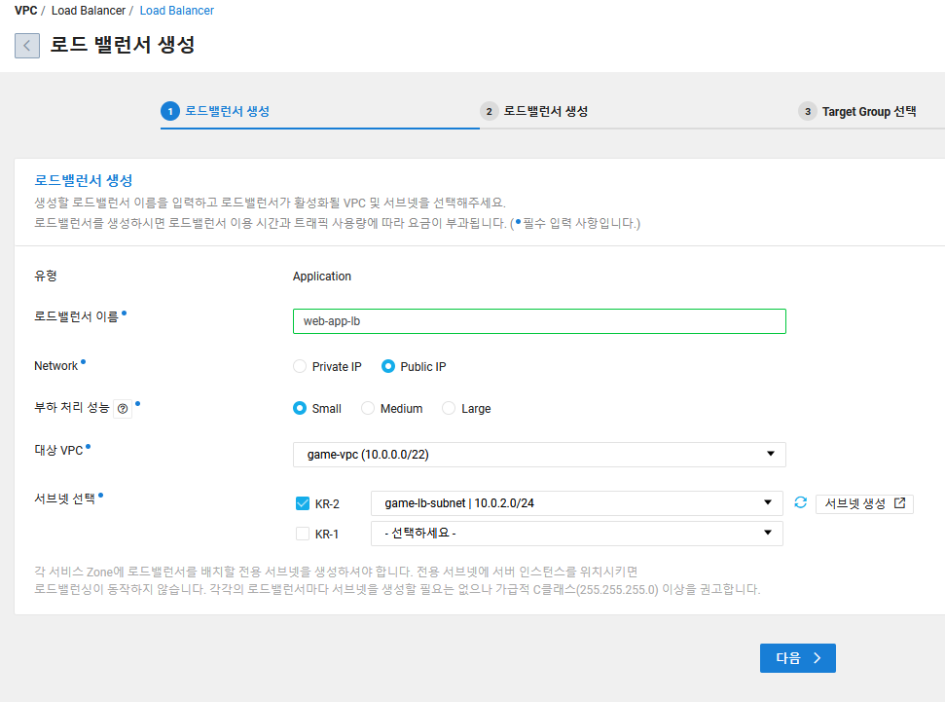Viewport: 945px width, 702px height.
Task: Refresh the subnet list with circular arrows icon
Action: (800, 502)
